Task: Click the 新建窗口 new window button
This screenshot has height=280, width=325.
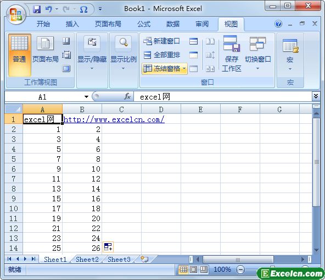Action: (161, 41)
